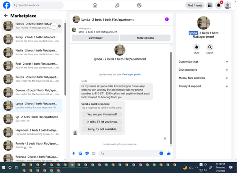Image resolution: width=237 pixels, height=173 pixels.
Task: Send quick reply "Sorry, it's not available."
Action: tap(102, 129)
